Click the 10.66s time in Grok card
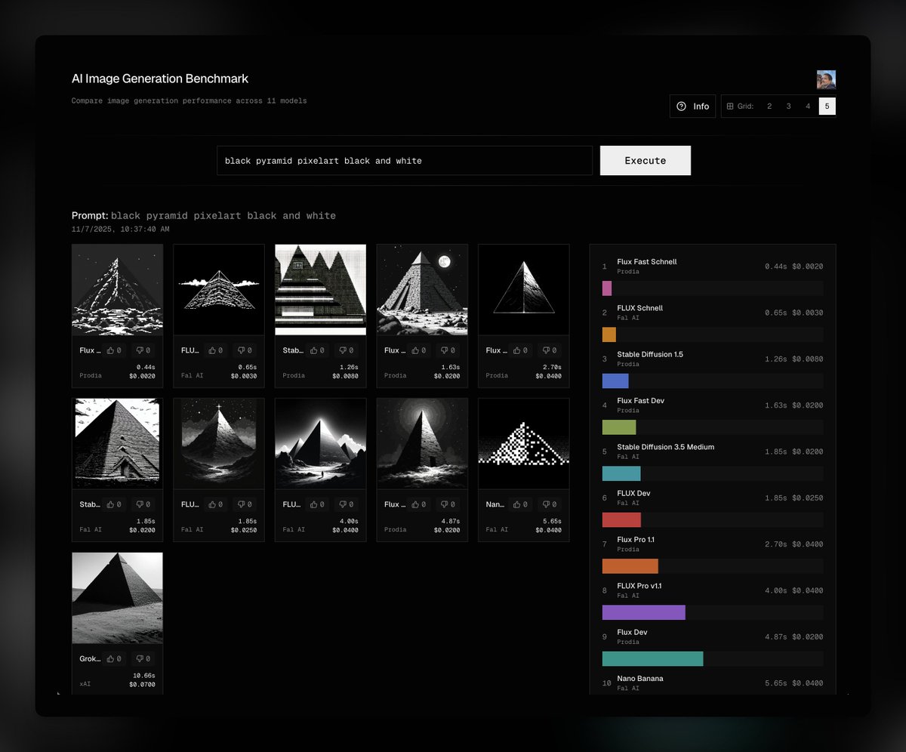This screenshot has height=752, width=906. tap(144, 675)
